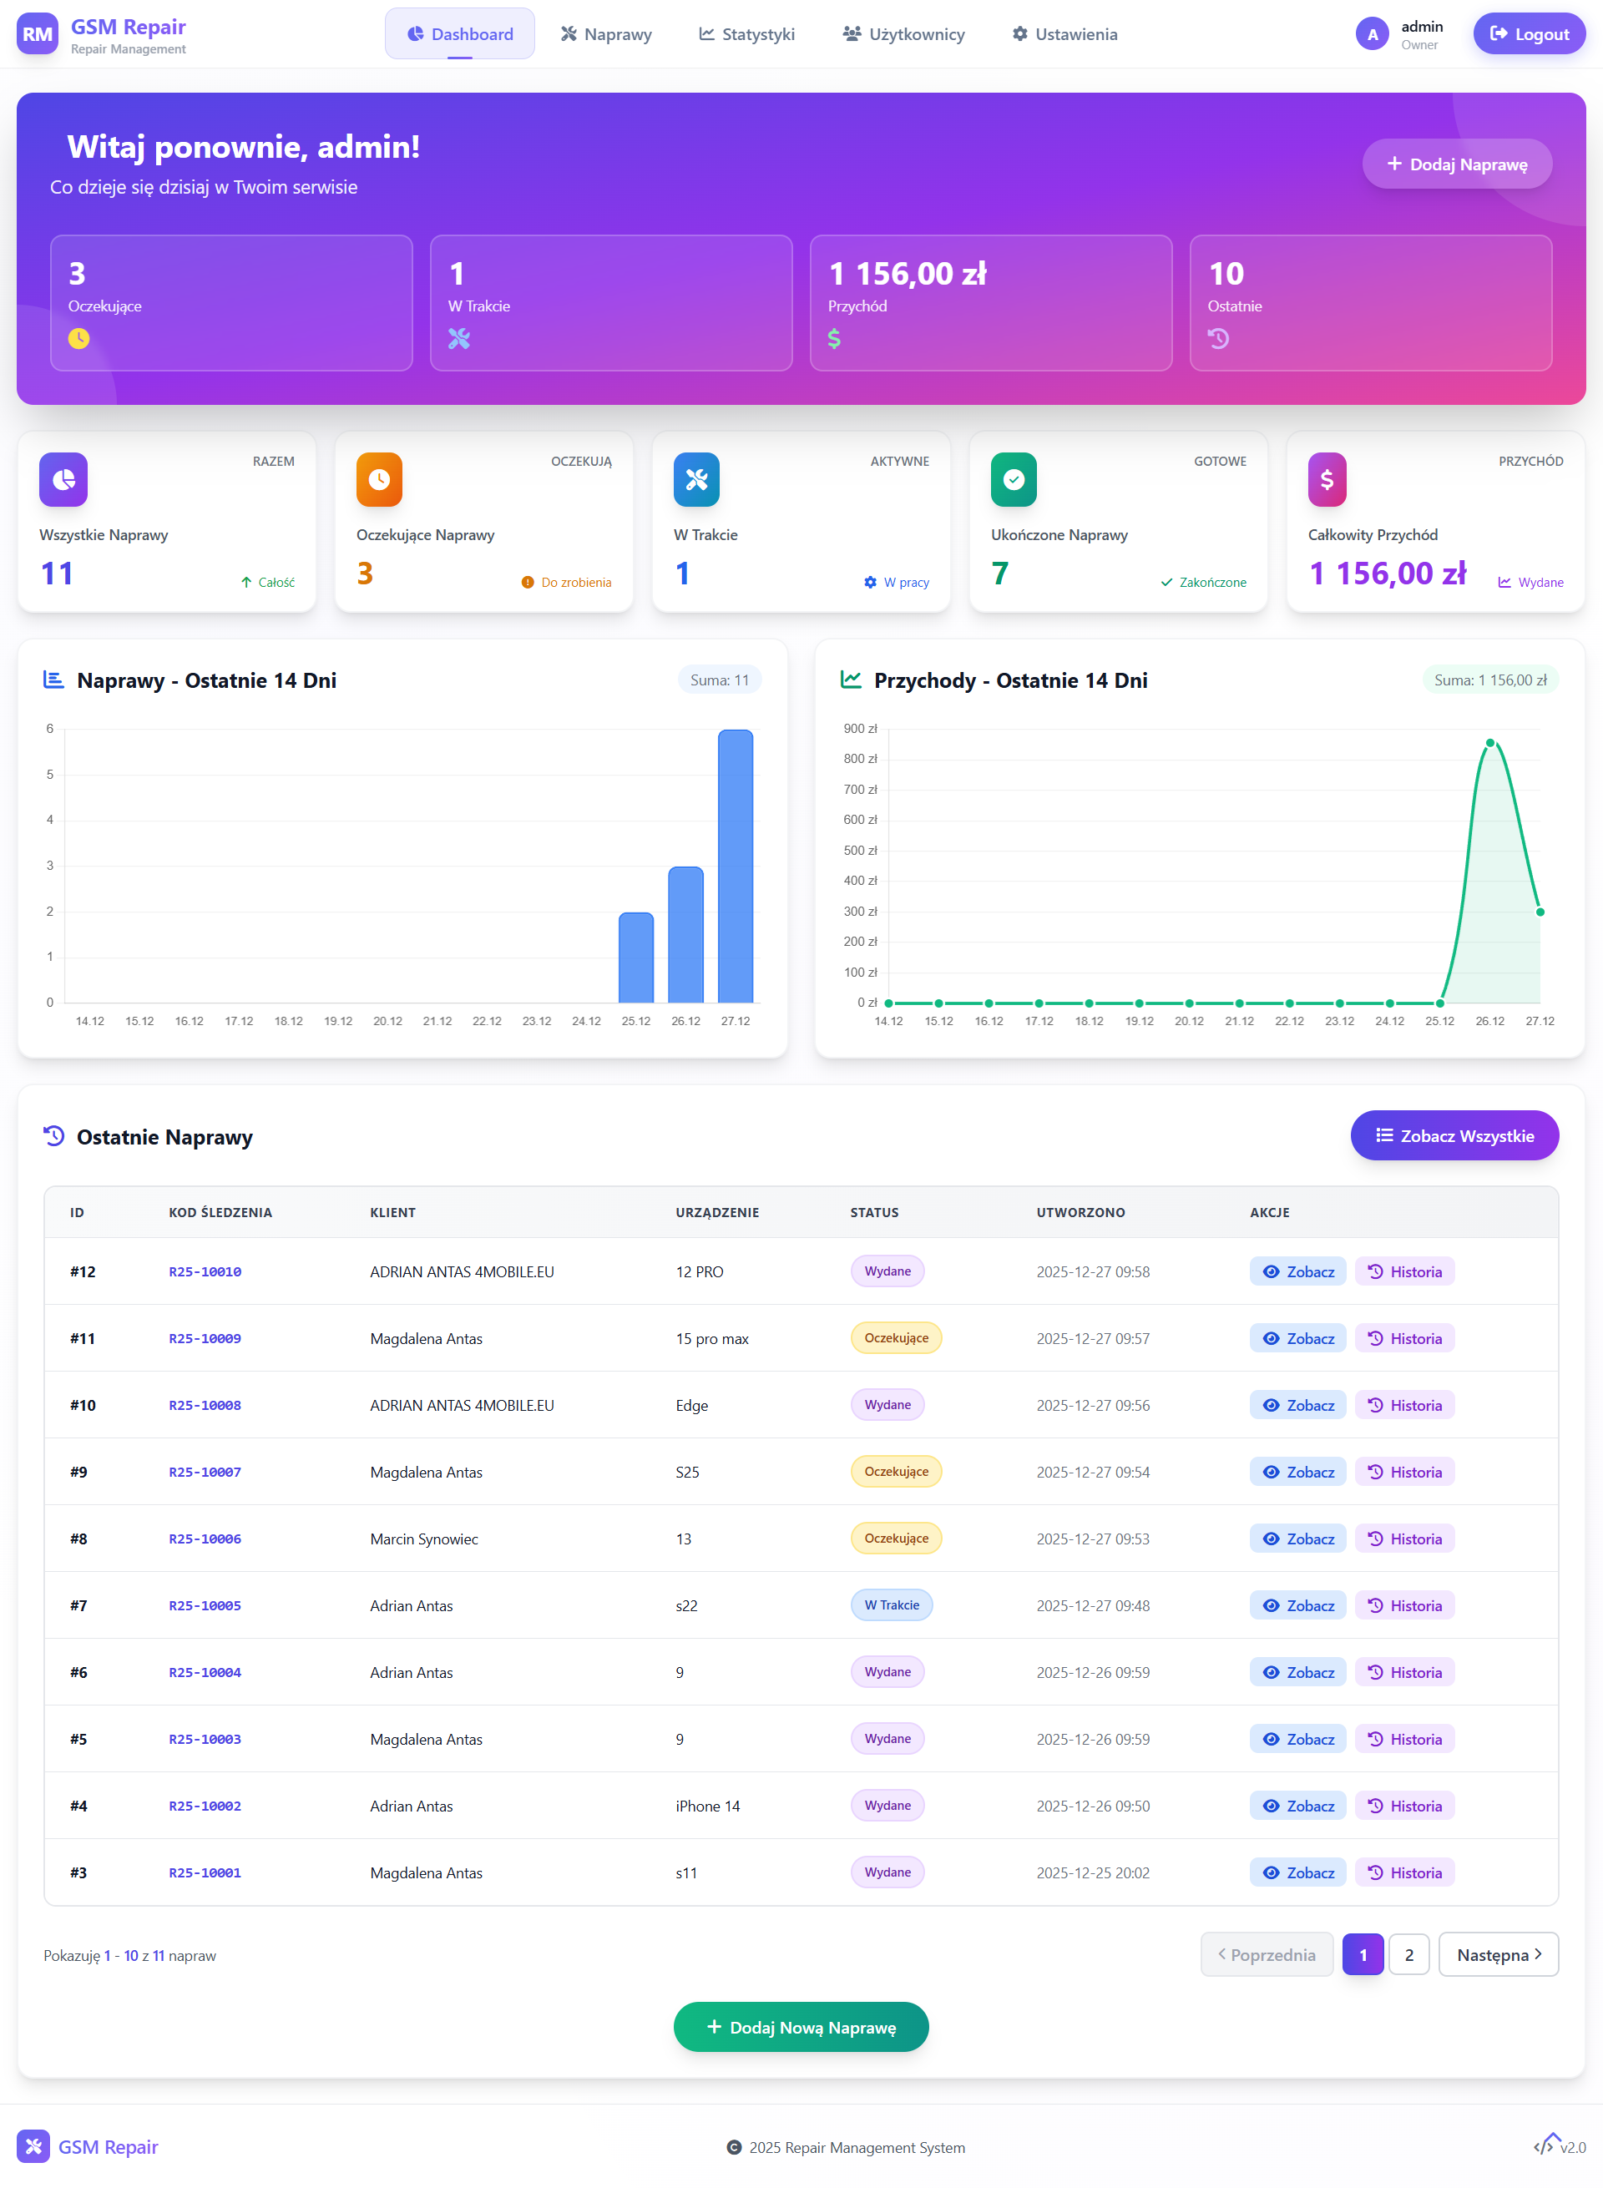This screenshot has height=2188, width=1603.
Task: Click the RM logo icon in header
Action: [37, 34]
